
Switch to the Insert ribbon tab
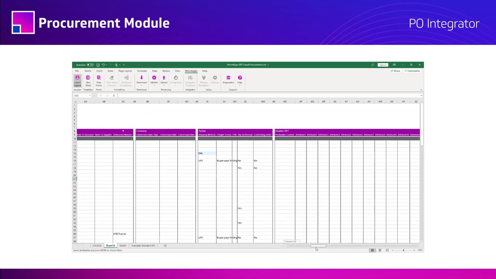pos(100,71)
